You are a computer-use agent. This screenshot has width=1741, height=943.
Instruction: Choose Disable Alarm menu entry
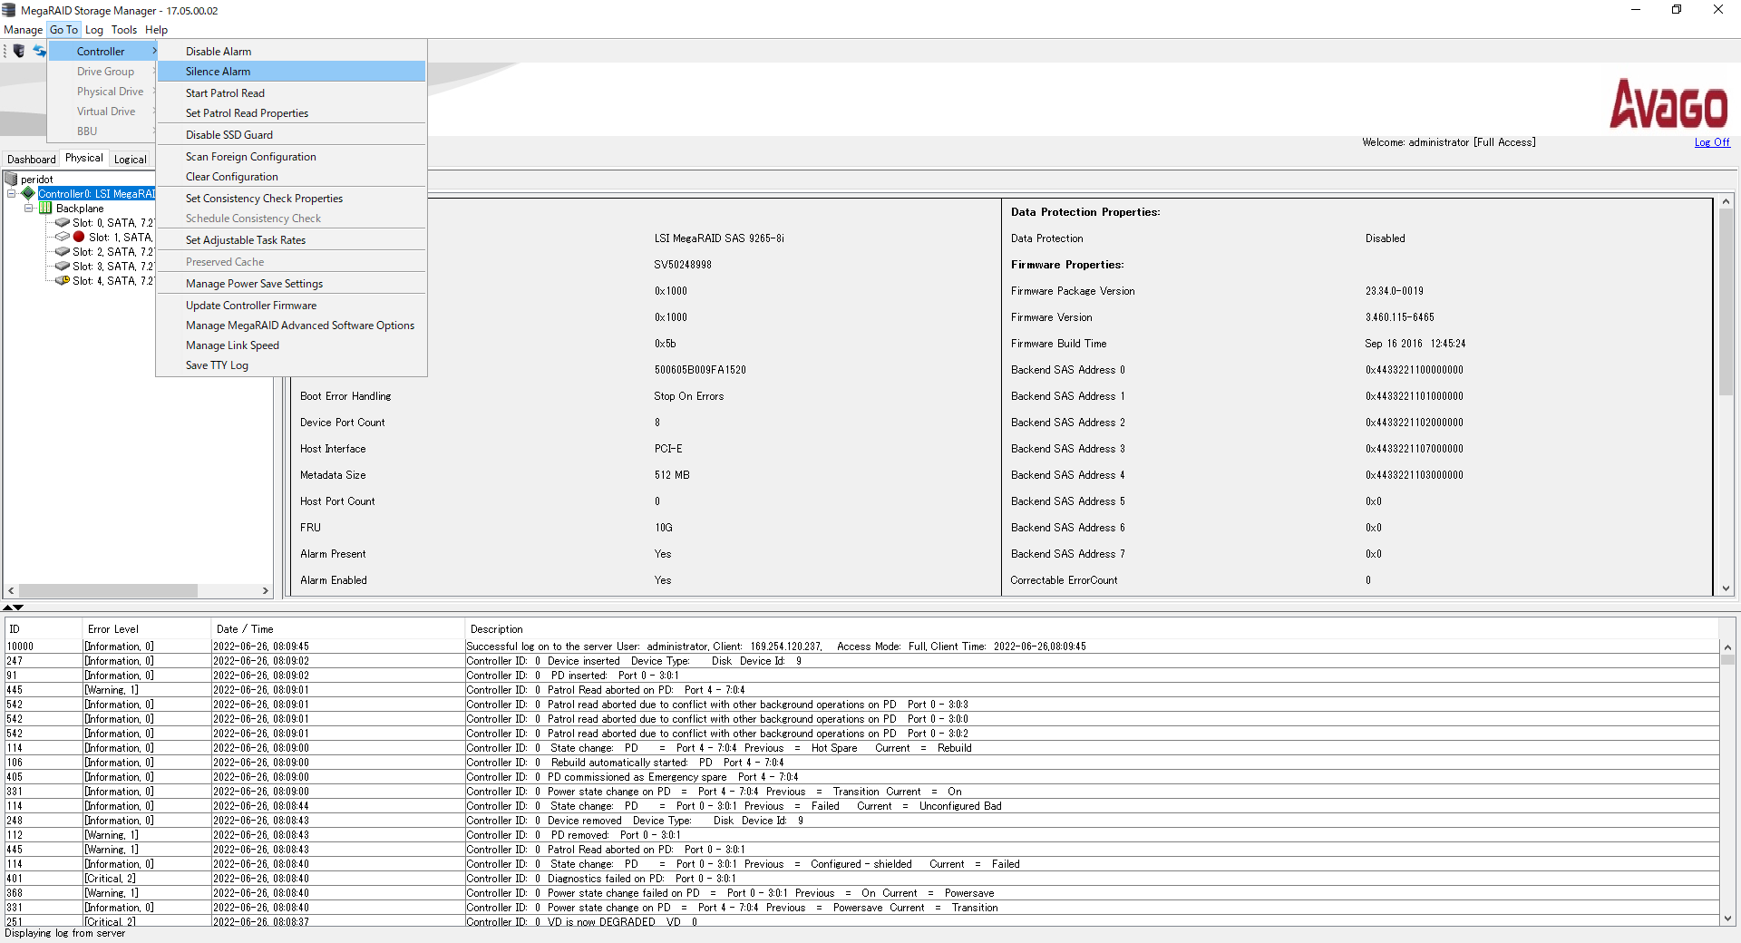point(291,51)
